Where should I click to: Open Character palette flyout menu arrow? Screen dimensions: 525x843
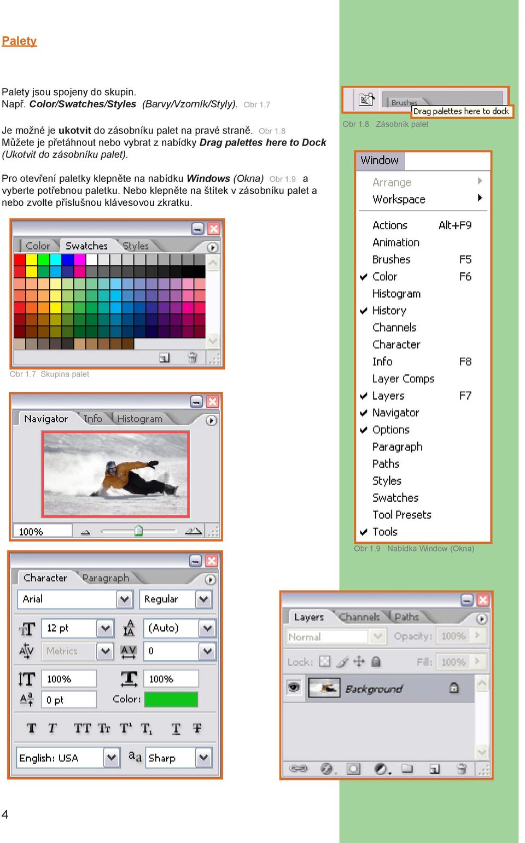click(211, 579)
